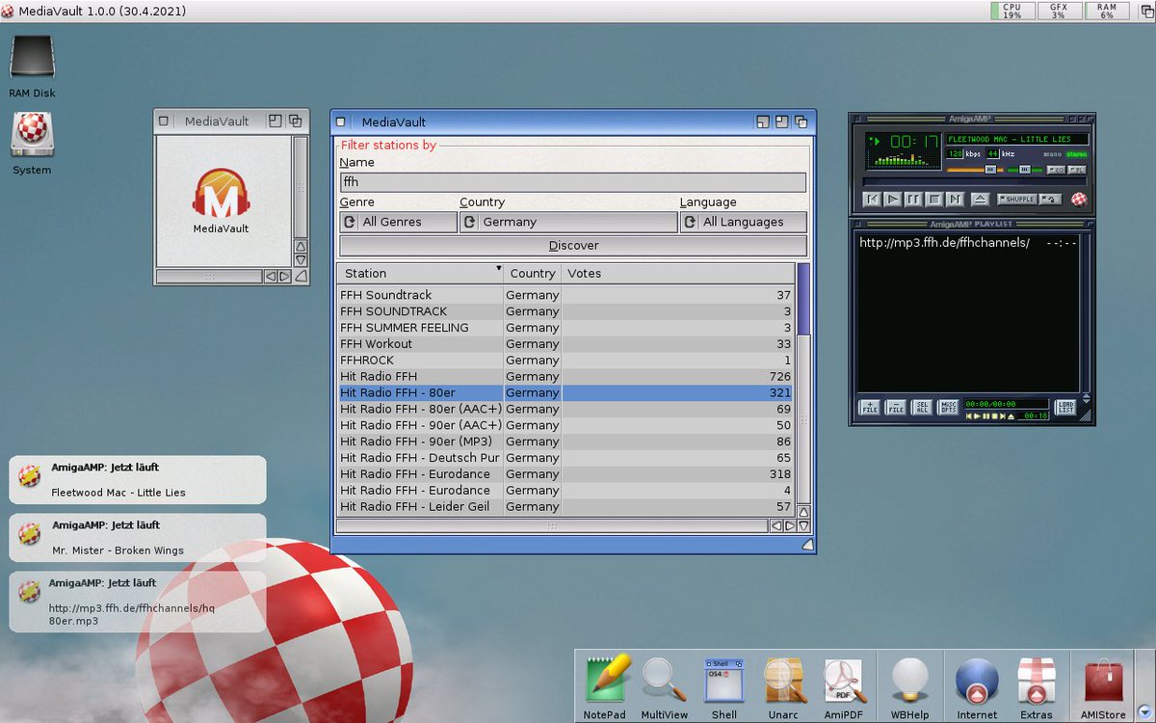The width and height of the screenshot is (1156, 723).
Task: Click the -FILE playlist button
Action: coord(896,407)
